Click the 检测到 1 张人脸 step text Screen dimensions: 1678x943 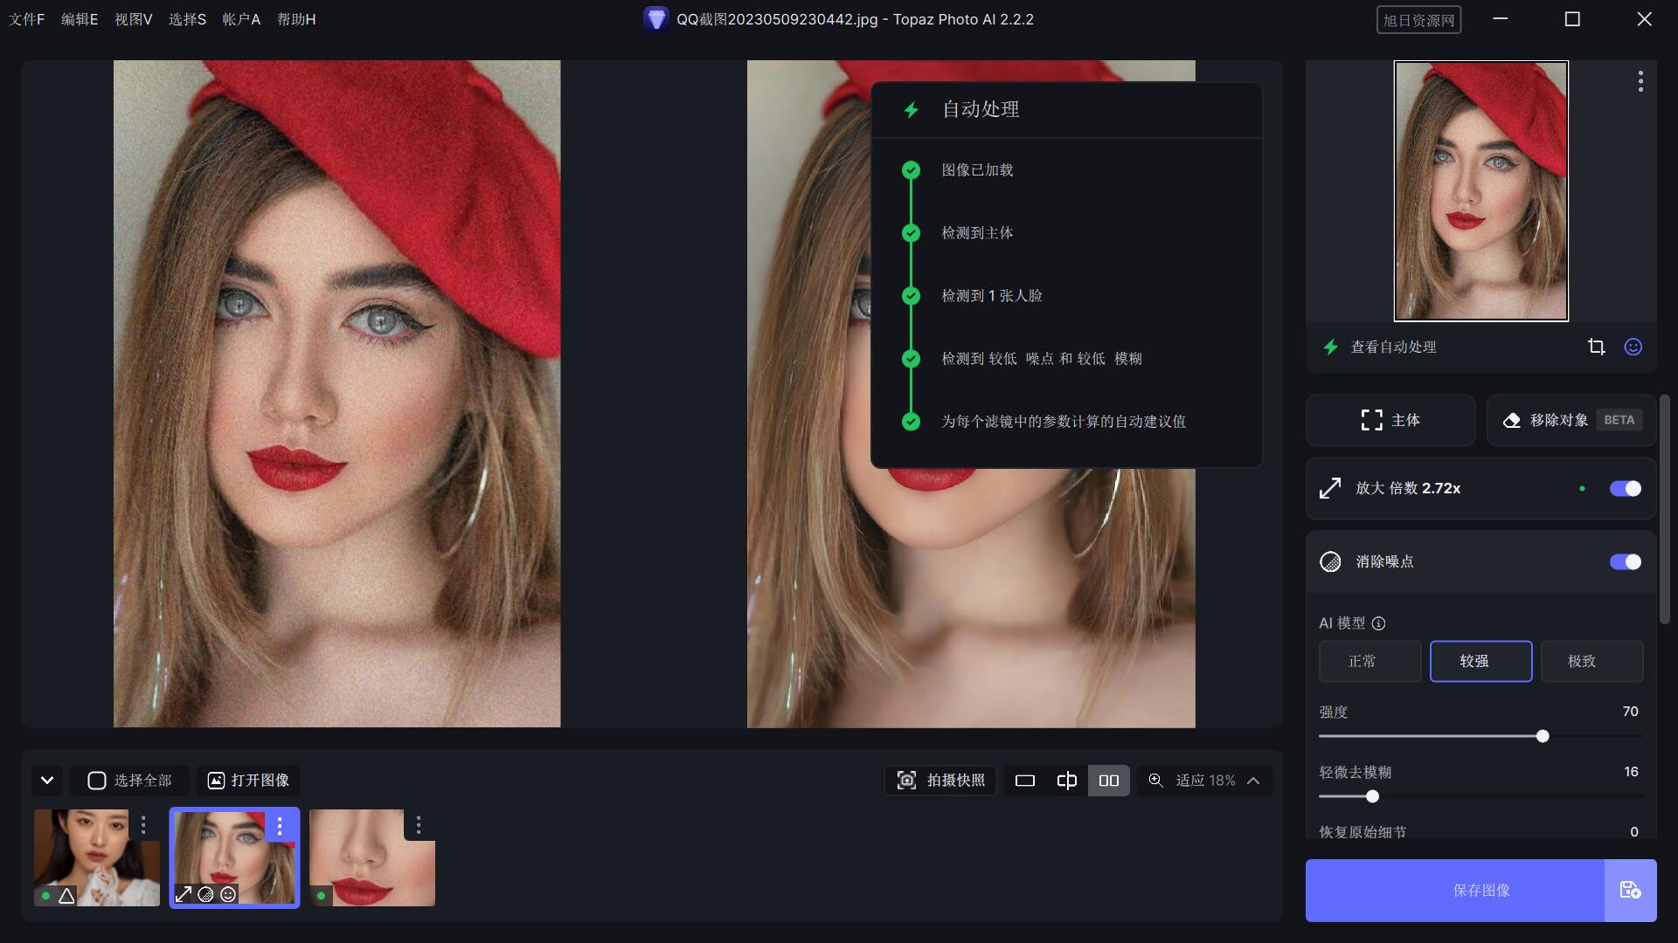991,296
